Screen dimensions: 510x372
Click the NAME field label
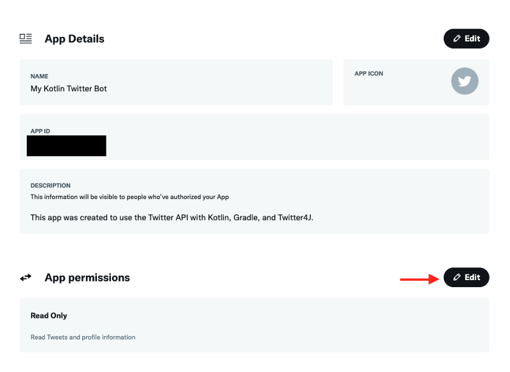tap(40, 77)
